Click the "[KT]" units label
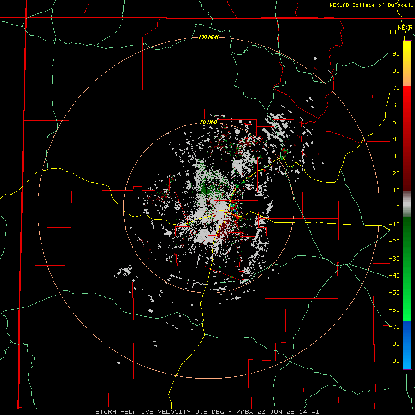 pos(394,32)
